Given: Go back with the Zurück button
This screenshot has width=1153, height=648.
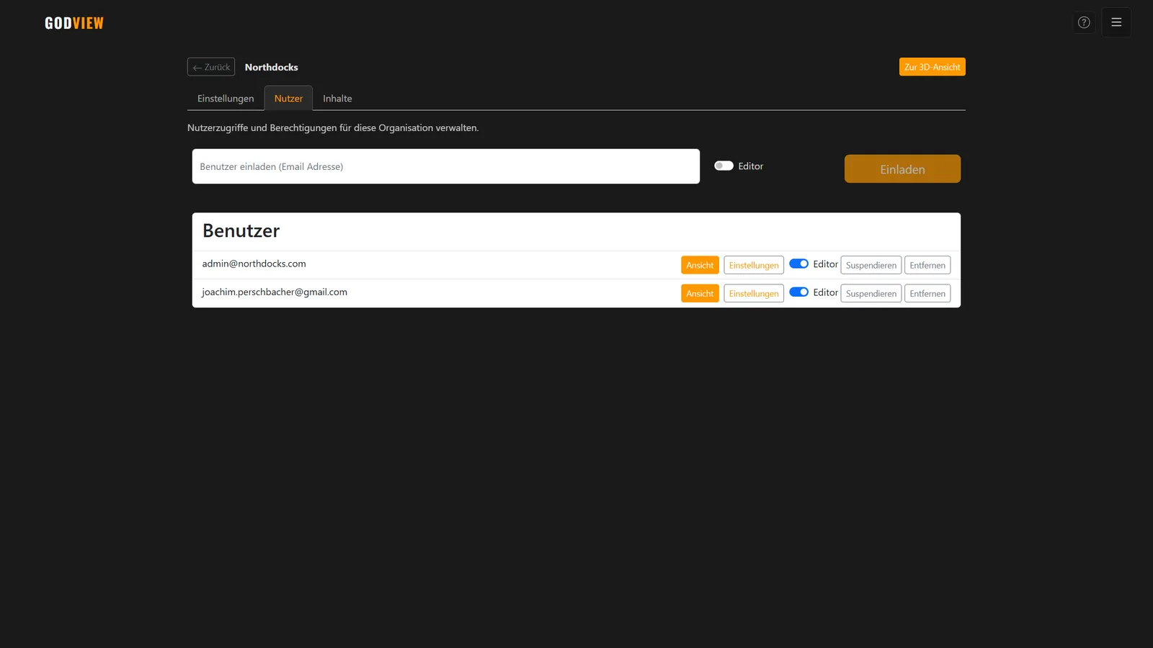Looking at the screenshot, I should 211,67.
